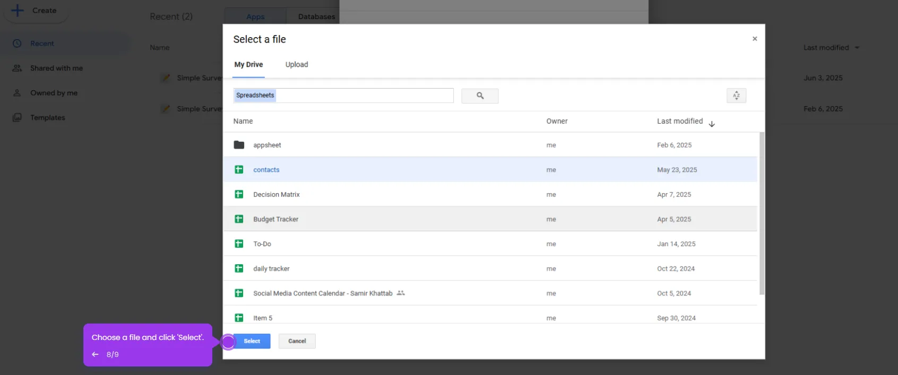The image size is (898, 375).
Task: Click the shared people icon beside Samir Khattab
Action: 401,293
